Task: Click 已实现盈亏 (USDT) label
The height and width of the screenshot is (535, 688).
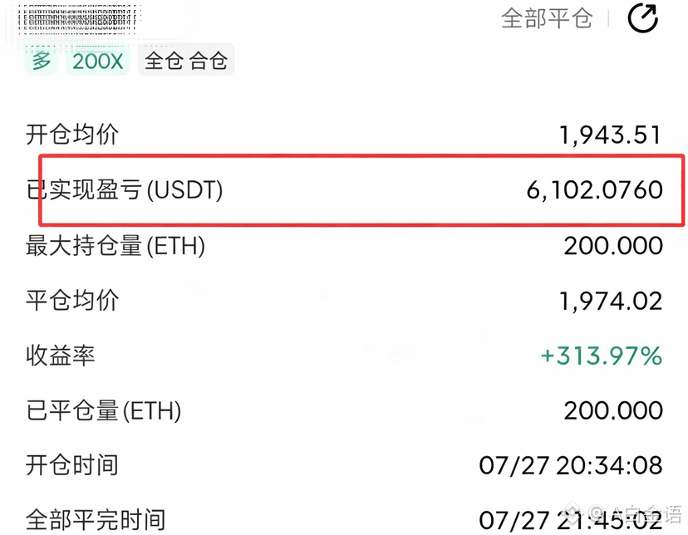Action: pos(124,190)
